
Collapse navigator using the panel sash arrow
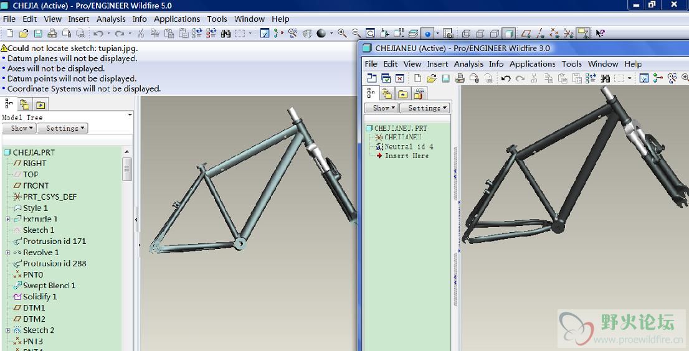[136, 219]
